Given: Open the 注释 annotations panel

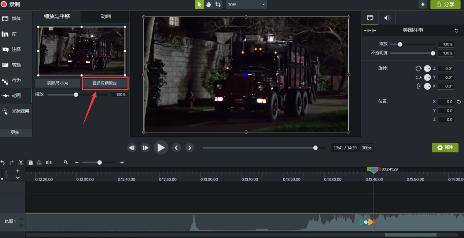Looking at the screenshot, I should pos(16,49).
